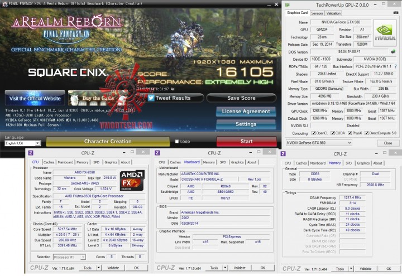Click Tools button in CPU-Z Memory window
Screen dimensions: 402x276
[x=339, y=269]
